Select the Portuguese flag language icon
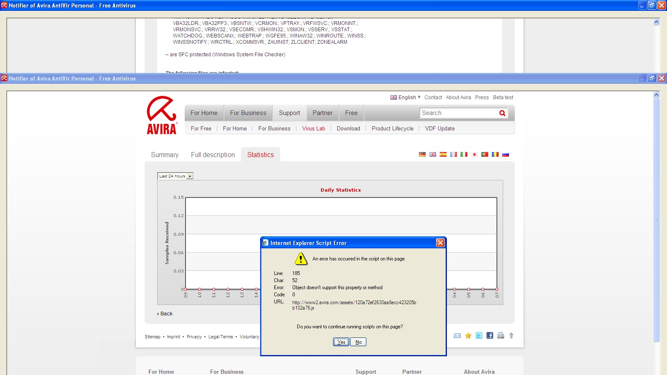This screenshot has height=375, width=667. click(x=485, y=155)
